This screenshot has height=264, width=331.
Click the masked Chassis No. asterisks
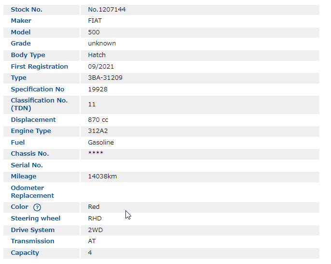[96, 154]
